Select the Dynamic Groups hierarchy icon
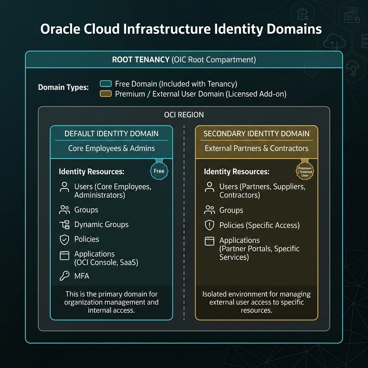 pyautogui.click(x=65, y=225)
